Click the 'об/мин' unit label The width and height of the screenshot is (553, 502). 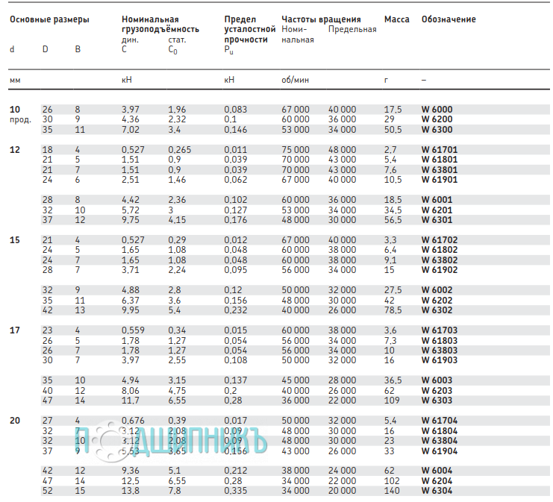[x=296, y=80]
